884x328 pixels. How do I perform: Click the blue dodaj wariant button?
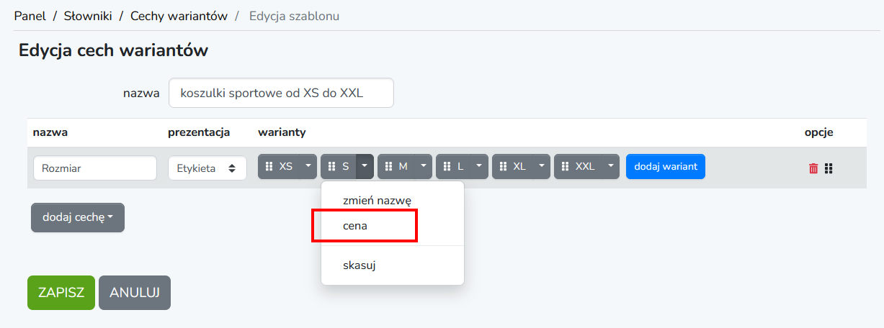click(x=666, y=166)
